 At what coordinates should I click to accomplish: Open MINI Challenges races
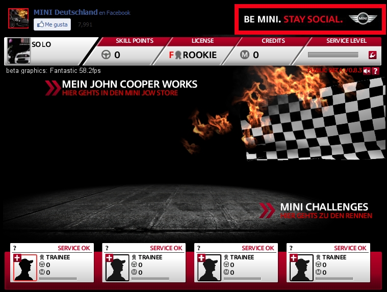tap(324, 207)
